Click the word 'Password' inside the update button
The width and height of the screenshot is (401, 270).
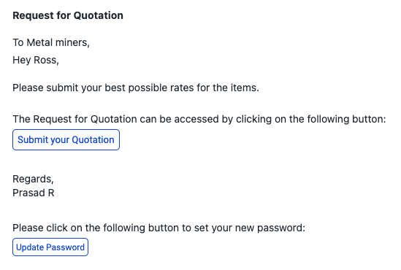66,247
